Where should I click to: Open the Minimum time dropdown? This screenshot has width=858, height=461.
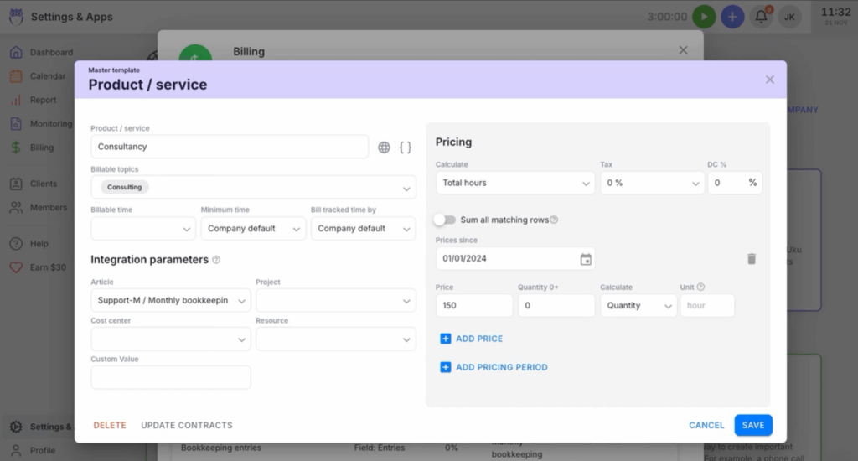coord(253,229)
